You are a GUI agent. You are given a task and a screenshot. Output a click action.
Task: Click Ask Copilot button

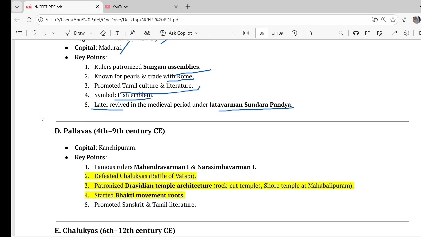pyautogui.click(x=176, y=33)
